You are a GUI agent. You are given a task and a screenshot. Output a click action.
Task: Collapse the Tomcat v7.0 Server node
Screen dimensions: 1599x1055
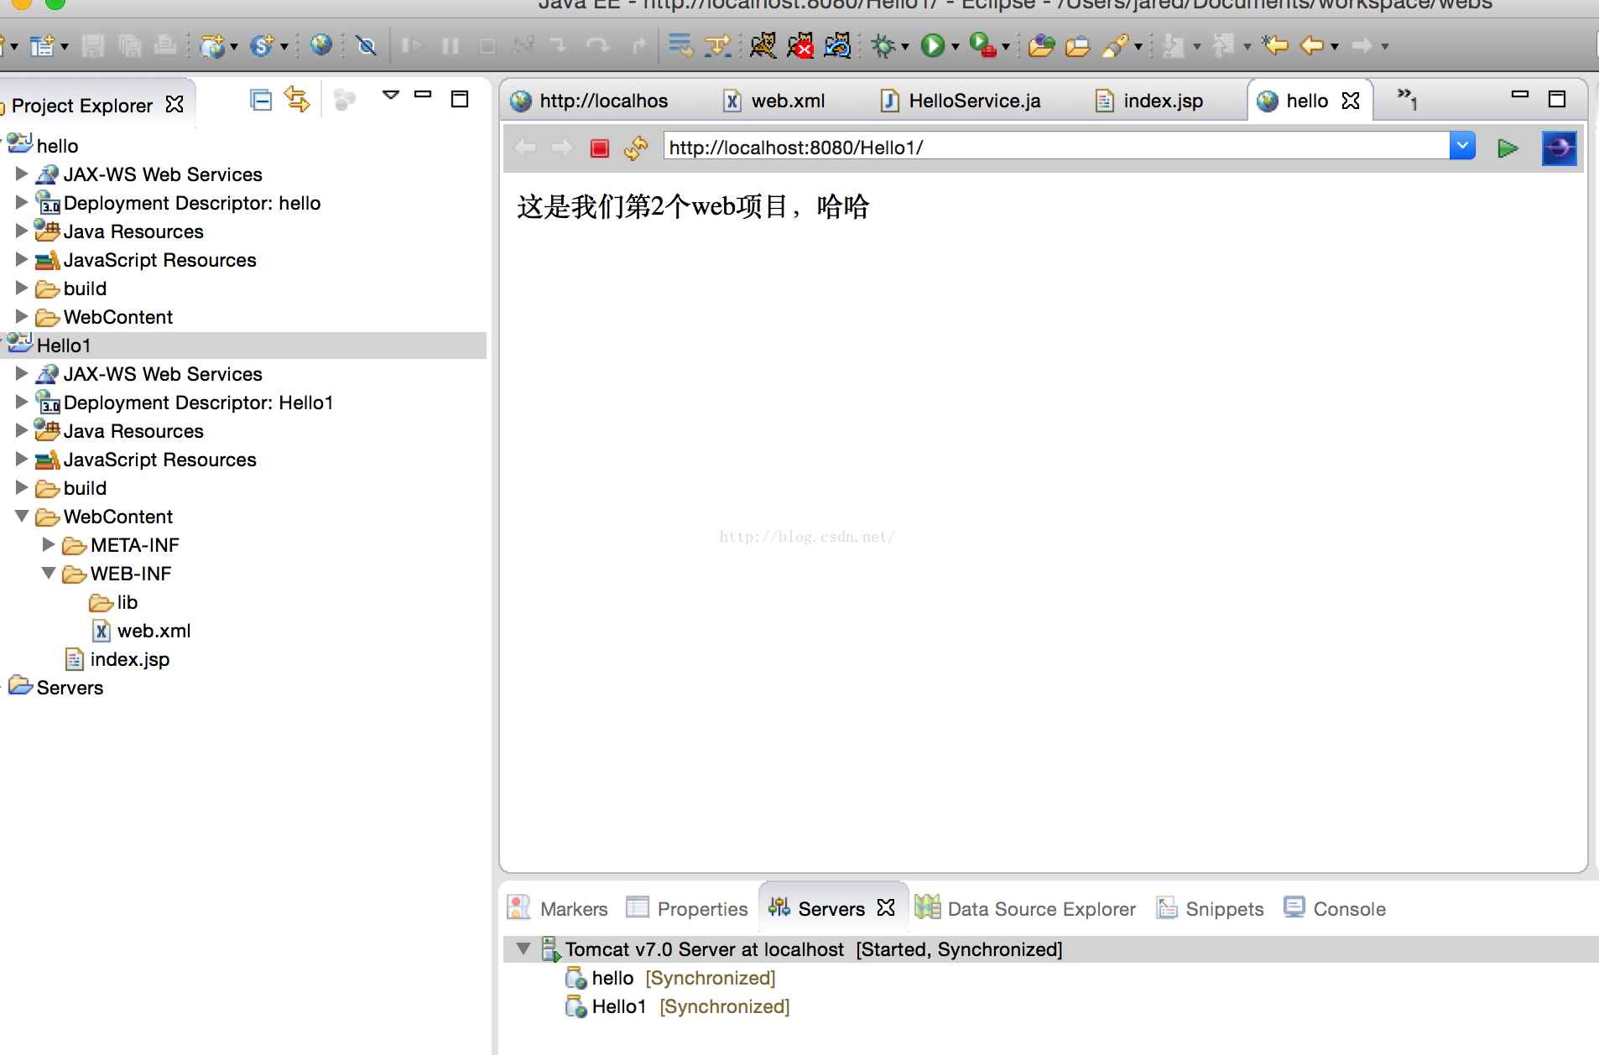point(523,949)
